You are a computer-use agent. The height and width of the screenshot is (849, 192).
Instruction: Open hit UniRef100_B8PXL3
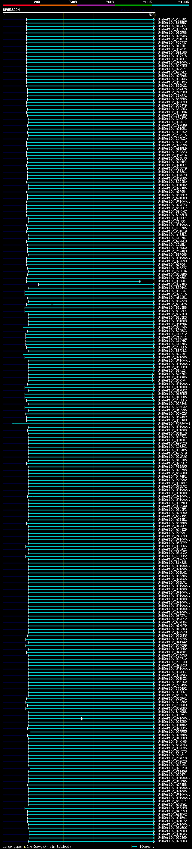(172, 351)
